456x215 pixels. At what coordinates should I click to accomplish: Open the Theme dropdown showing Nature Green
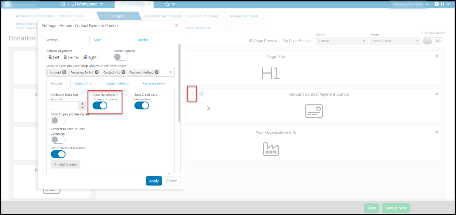click(394, 41)
